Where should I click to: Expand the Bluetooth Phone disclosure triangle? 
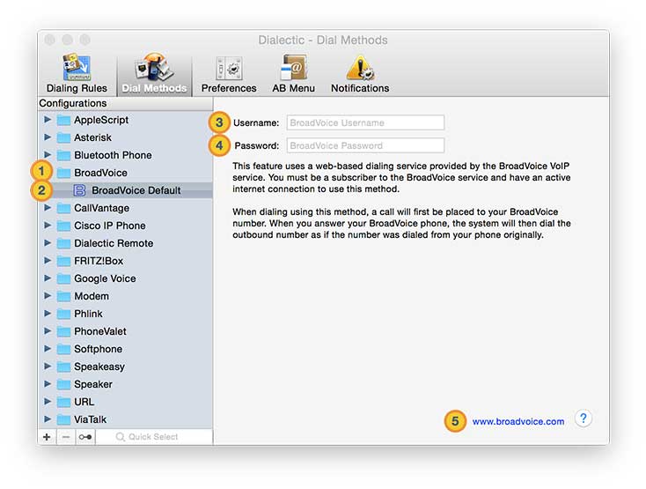[x=48, y=154]
